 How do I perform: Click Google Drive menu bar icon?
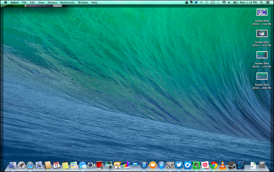pyautogui.click(x=187, y=3)
